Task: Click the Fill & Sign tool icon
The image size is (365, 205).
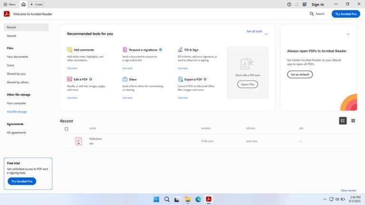Action: tap(181, 49)
